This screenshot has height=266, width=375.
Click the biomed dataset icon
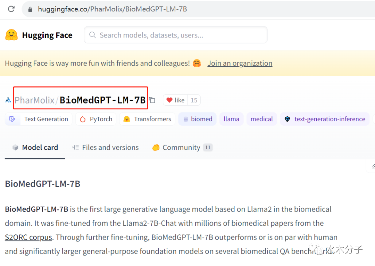(x=185, y=119)
